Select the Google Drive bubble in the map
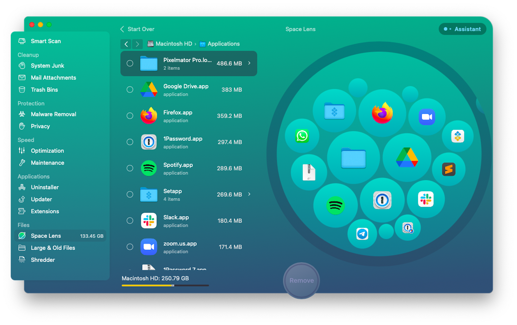Viewport: 517px width, 325px height. pyautogui.click(x=407, y=157)
